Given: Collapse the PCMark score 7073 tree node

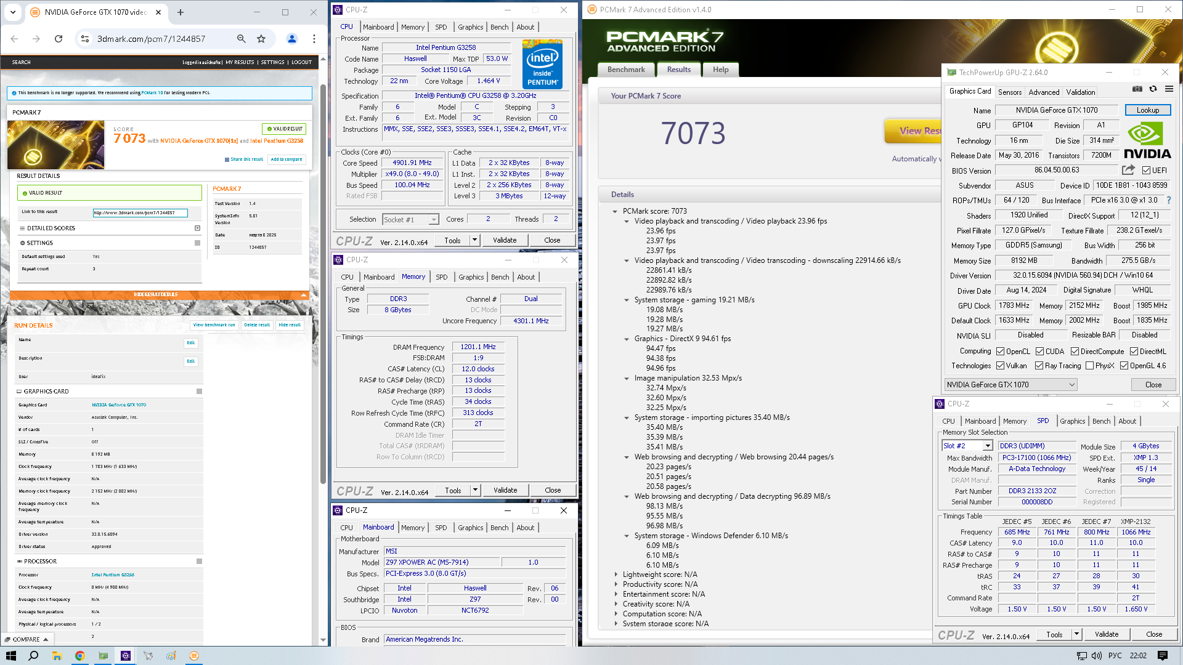Looking at the screenshot, I should click(x=615, y=211).
